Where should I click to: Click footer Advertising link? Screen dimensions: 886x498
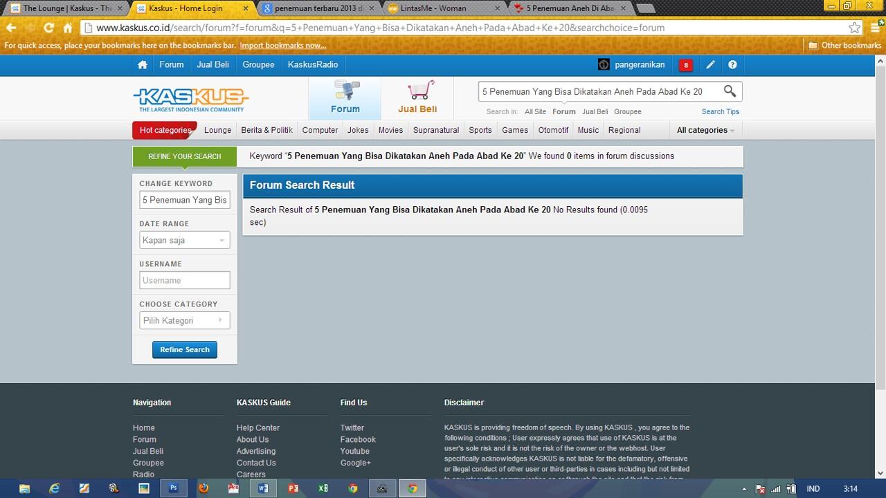256,451
